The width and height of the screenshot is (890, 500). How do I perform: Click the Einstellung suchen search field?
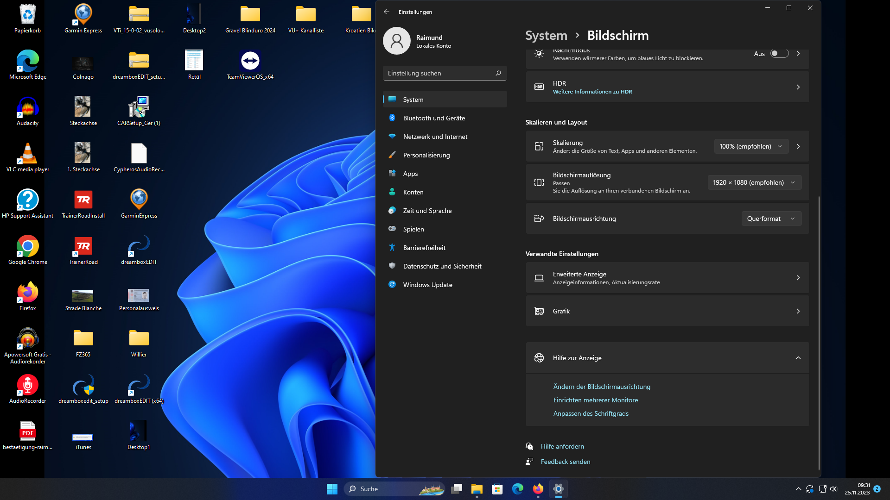pyautogui.click(x=439, y=73)
